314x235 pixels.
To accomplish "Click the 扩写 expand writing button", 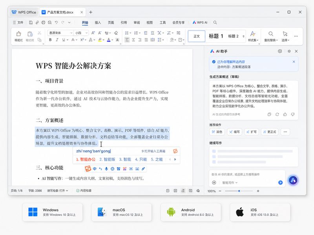I will pyautogui.click(x=252, y=132).
